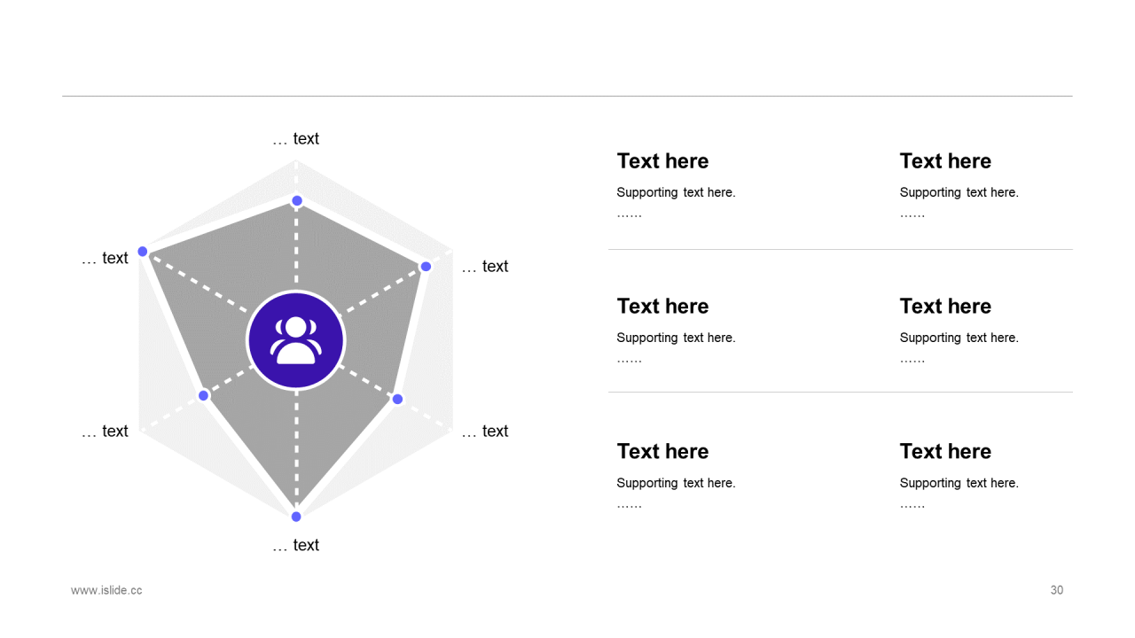Select the upper-left radar chart data point
The width and height of the screenshot is (1135, 638).
click(143, 252)
